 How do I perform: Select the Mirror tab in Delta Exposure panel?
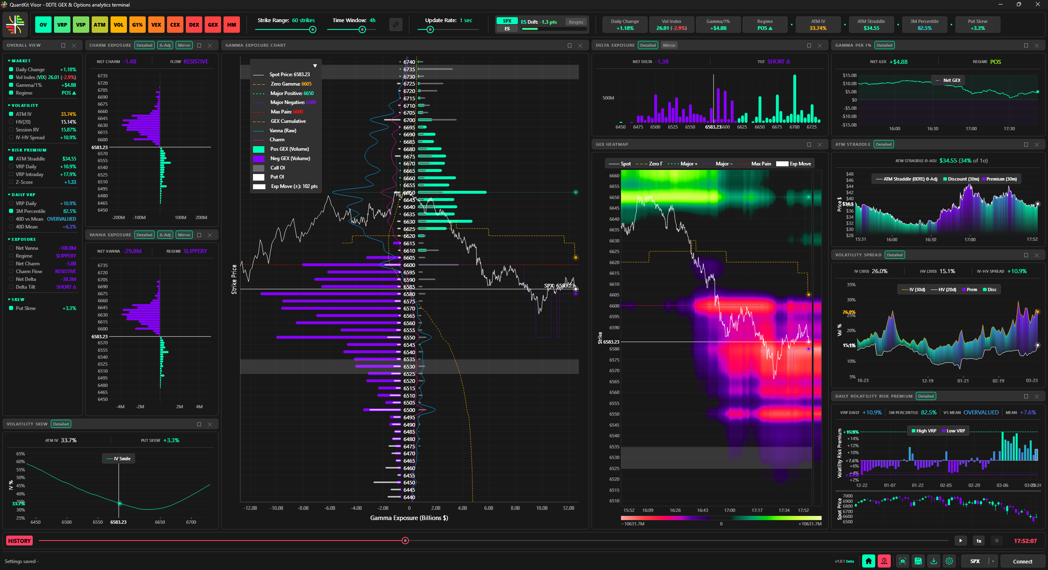[669, 45]
